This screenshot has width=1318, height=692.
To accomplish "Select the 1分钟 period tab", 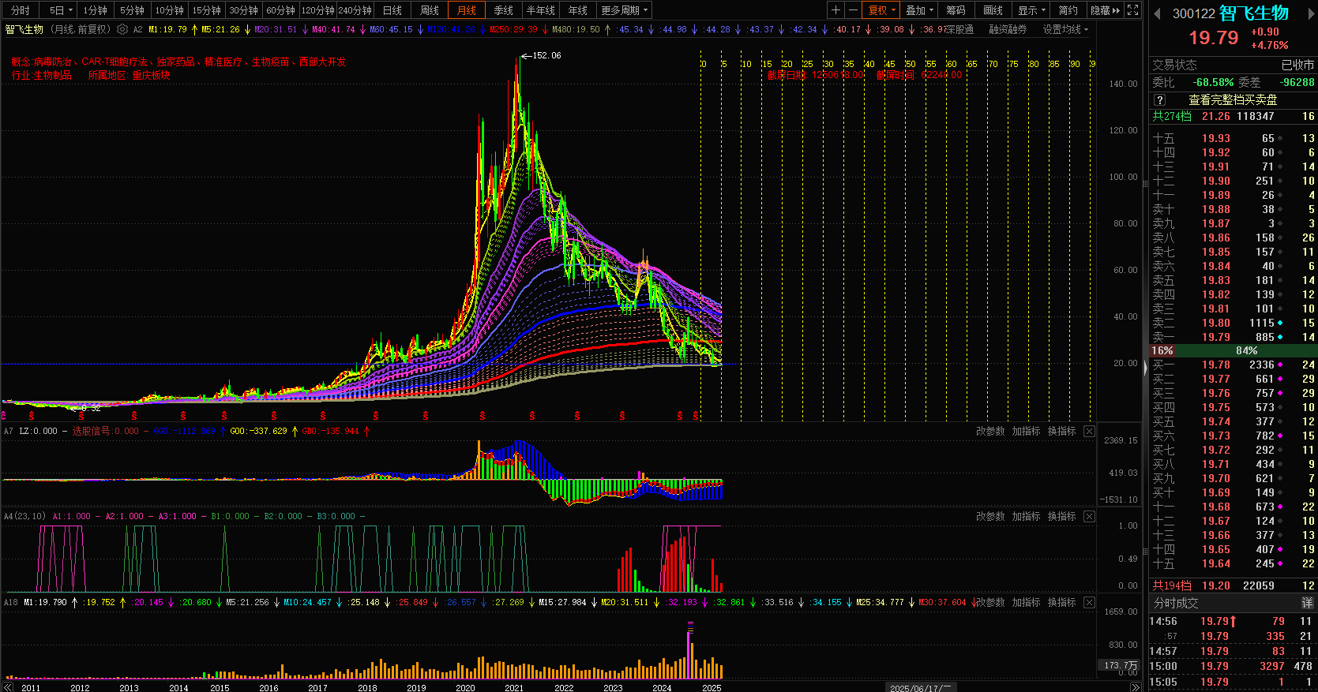I will click(95, 10).
